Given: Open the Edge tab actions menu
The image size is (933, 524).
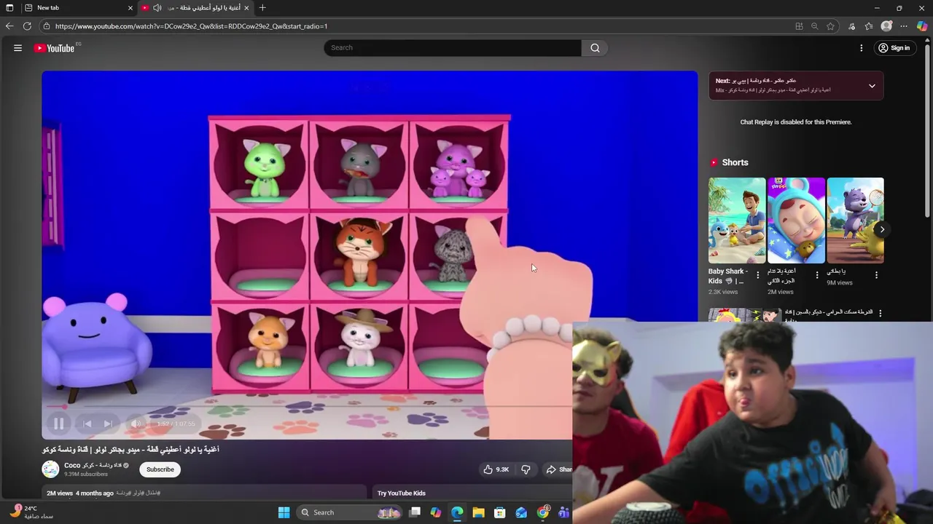Looking at the screenshot, I should [x=9, y=7].
